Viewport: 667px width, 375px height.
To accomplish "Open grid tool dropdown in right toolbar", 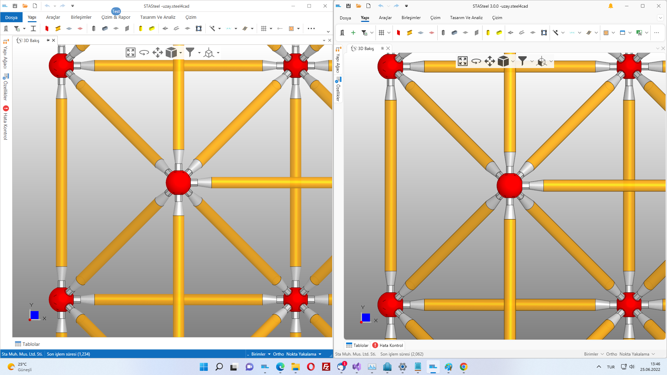I will [389, 33].
